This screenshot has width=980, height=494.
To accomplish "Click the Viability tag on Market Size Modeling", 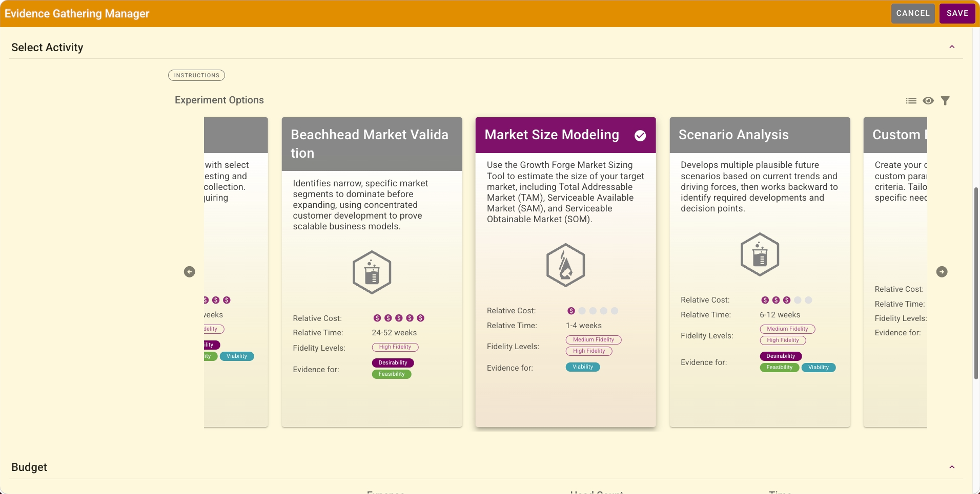I will point(583,367).
